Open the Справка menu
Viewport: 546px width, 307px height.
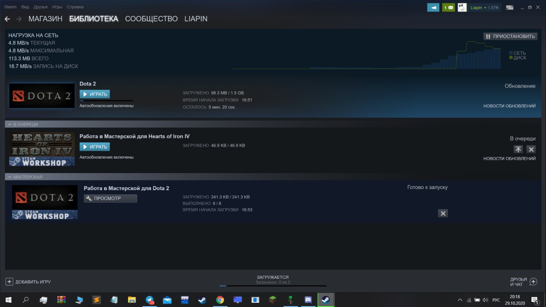click(75, 7)
